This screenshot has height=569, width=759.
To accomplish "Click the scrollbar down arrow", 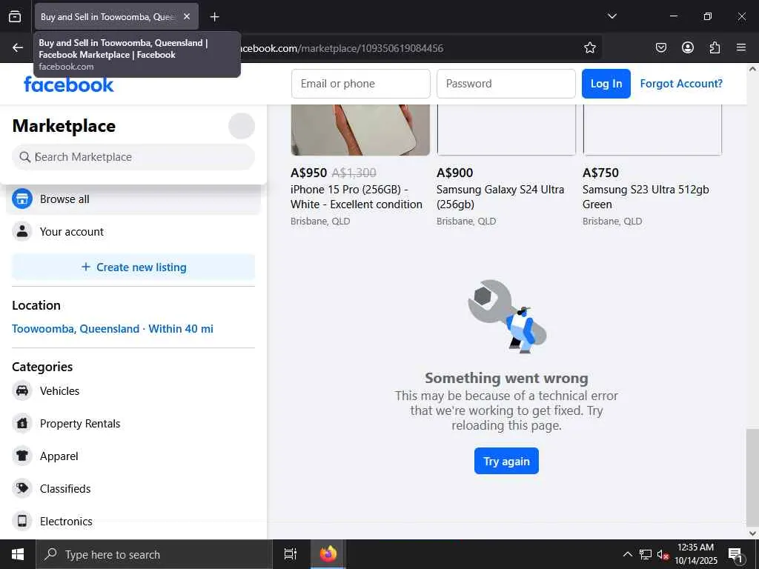I will (752, 533).
